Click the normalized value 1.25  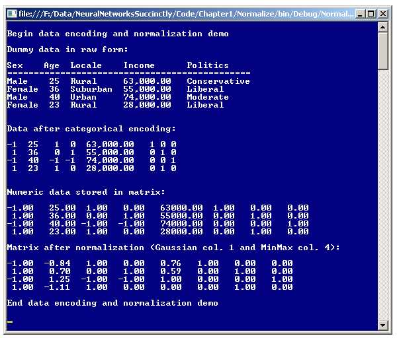click(x=60, y=279)
